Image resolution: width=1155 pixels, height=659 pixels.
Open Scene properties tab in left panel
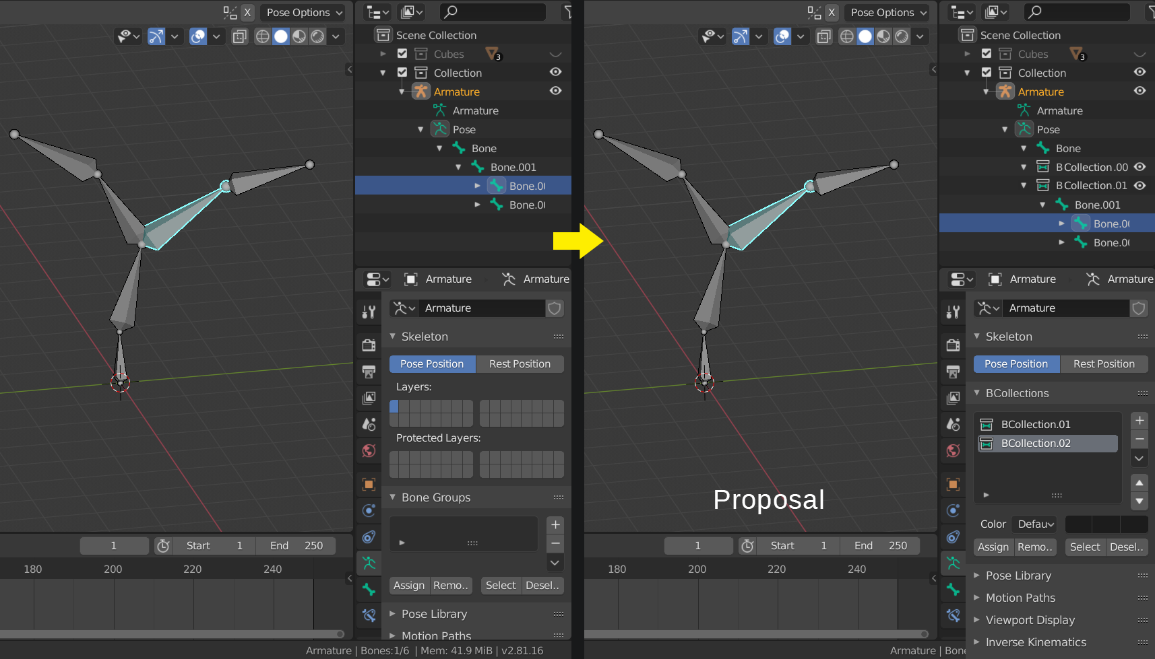(369, 424)
